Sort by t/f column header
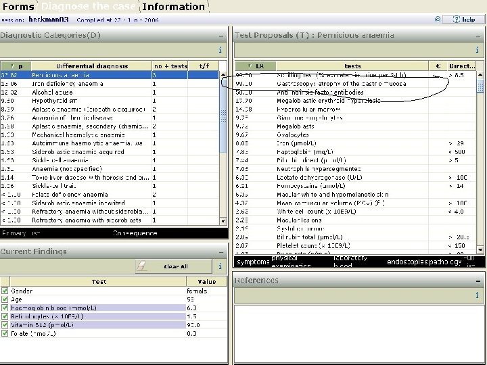 [204, 66]
